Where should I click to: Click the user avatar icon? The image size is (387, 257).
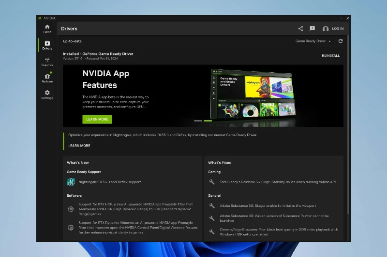click(326, 29)
